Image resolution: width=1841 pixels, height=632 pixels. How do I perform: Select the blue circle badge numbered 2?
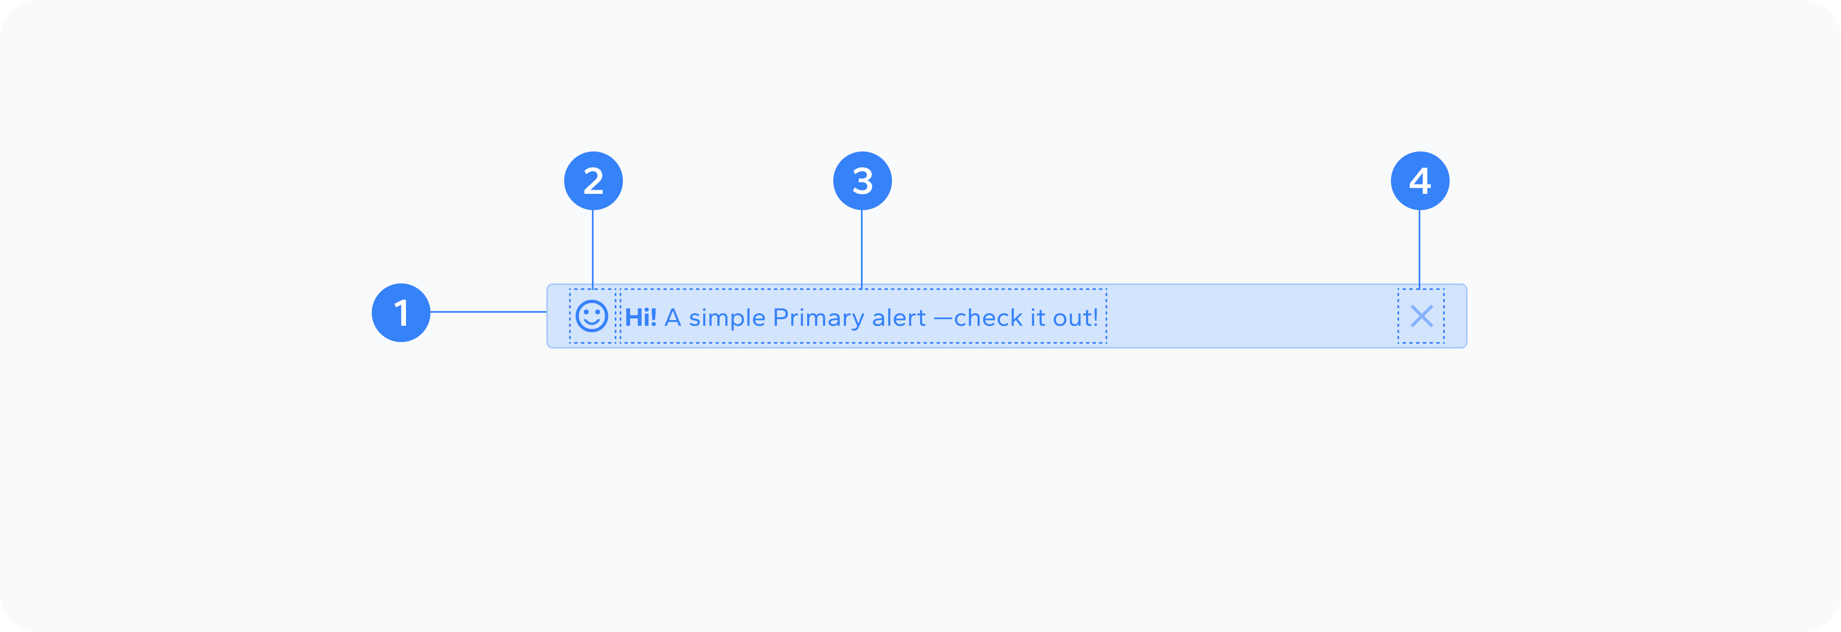593,181
